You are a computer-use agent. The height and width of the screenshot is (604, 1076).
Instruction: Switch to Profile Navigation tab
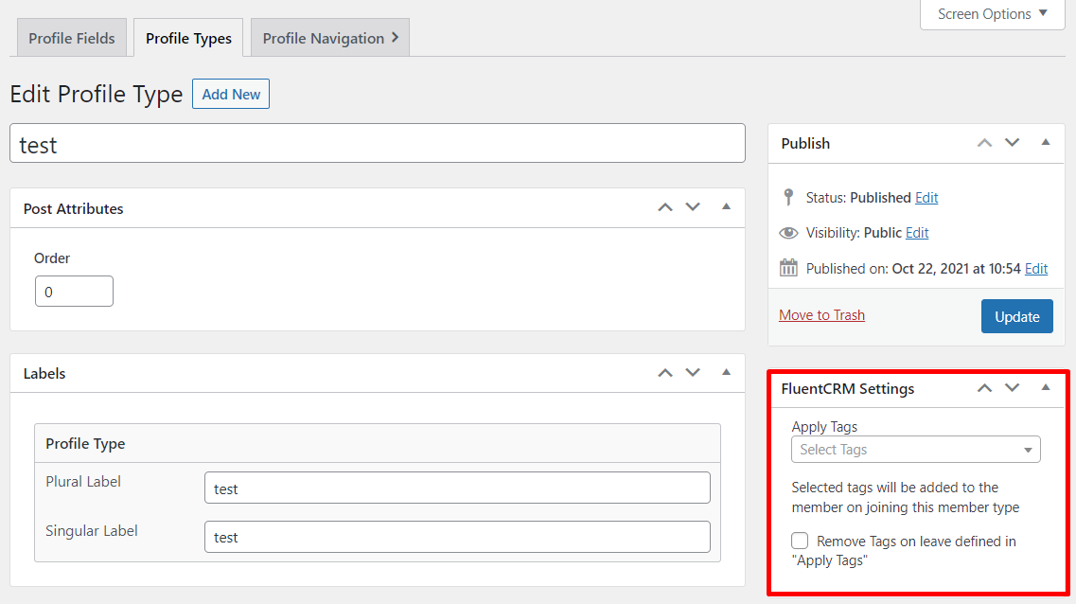329,38
